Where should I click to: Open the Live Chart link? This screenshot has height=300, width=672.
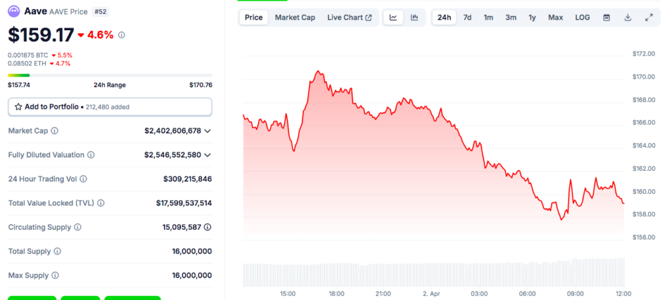[x=349, y=18]
